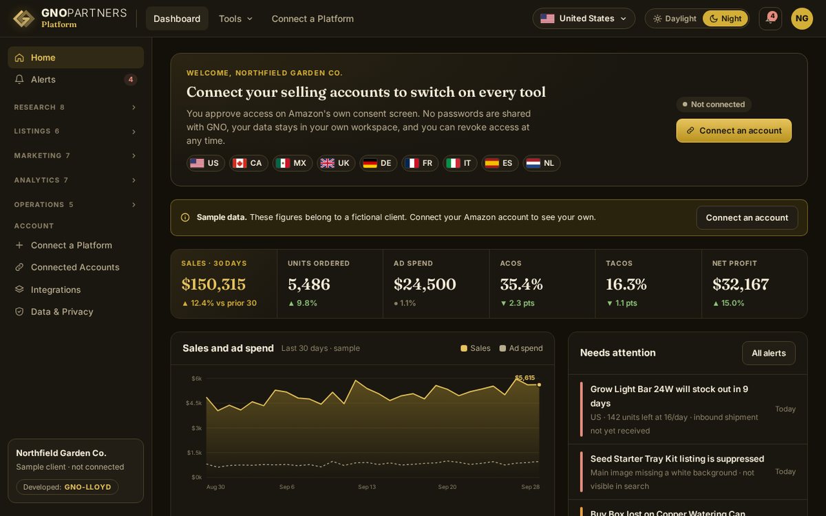Select the FR flag marketplace chip
The width and height of the screenshot is (826, 516).
coord(420,163)
